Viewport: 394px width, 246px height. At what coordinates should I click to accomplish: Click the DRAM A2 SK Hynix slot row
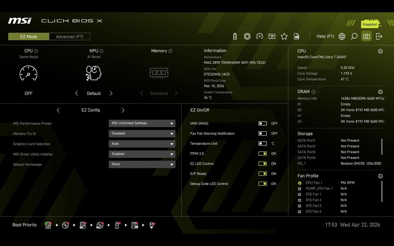[341, 122]
